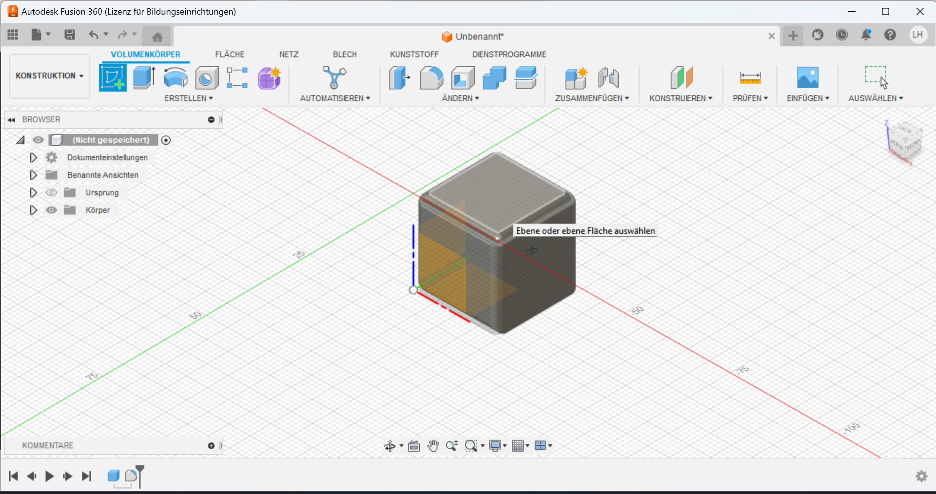Image resolution: width=936 pixels, height=494 pixels.
Task: Click the Create Sketch tool icon
Action: (x=113, y=77)
